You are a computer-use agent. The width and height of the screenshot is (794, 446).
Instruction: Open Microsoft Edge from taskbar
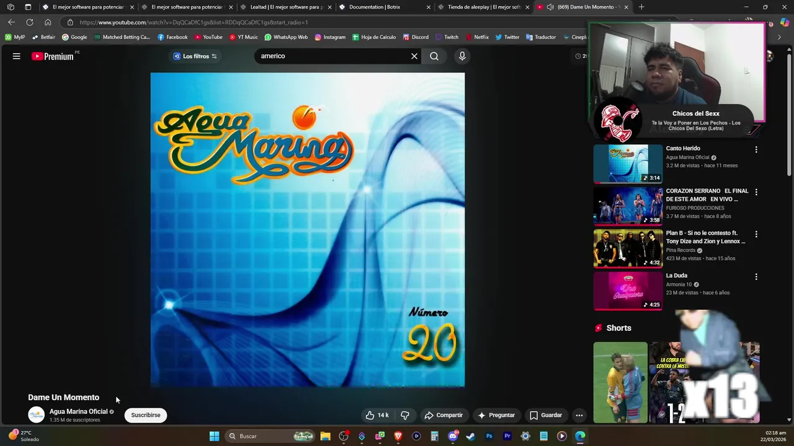click(x=580, y=436)
